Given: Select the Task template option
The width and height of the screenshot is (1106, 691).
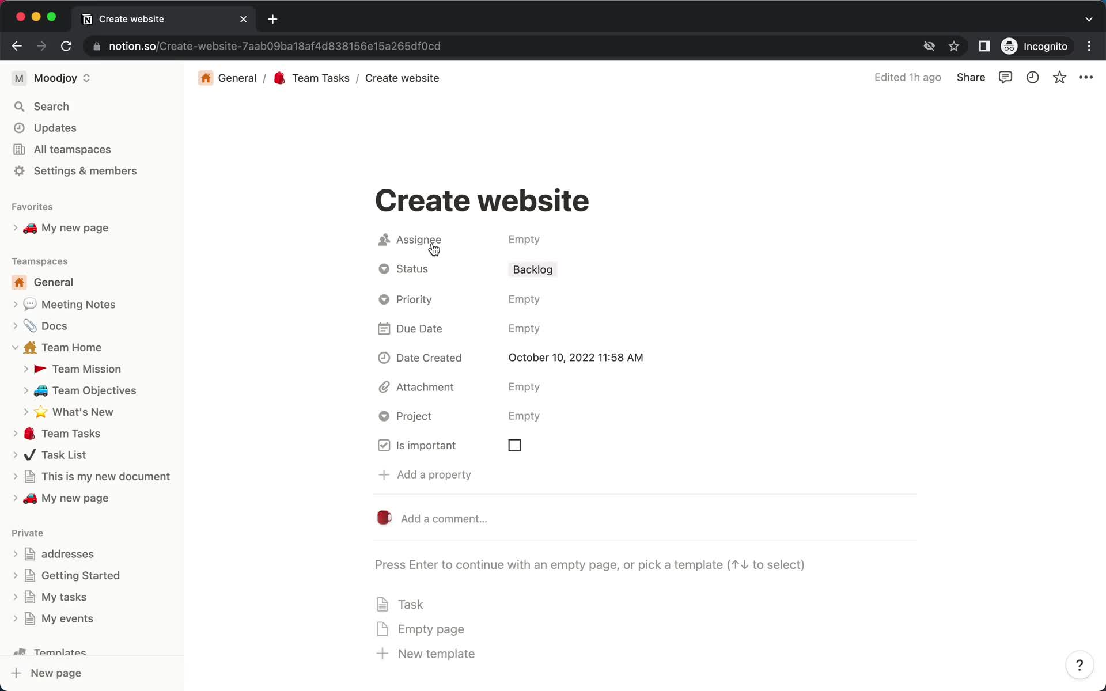Looking at the screenshot, I should tap(410, 604).
